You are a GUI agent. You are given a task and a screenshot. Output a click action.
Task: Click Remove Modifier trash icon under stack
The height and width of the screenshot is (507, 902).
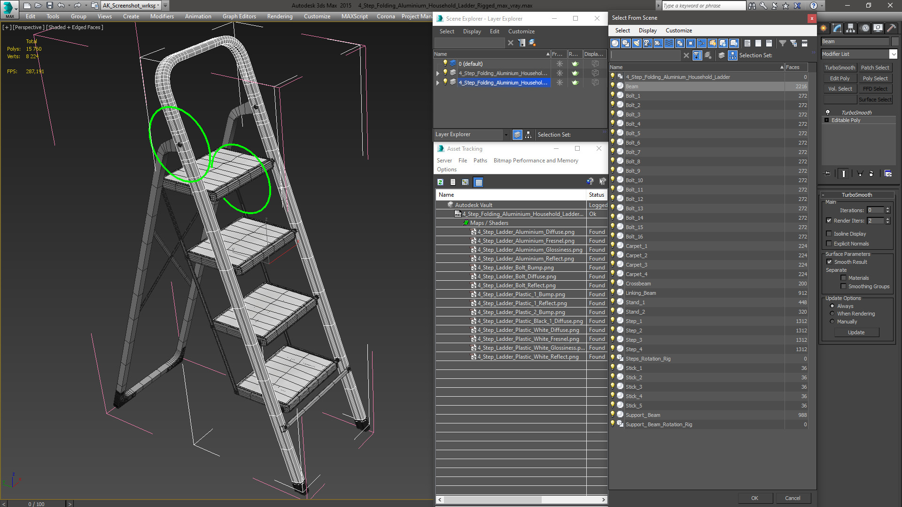[x=871, y=174]
